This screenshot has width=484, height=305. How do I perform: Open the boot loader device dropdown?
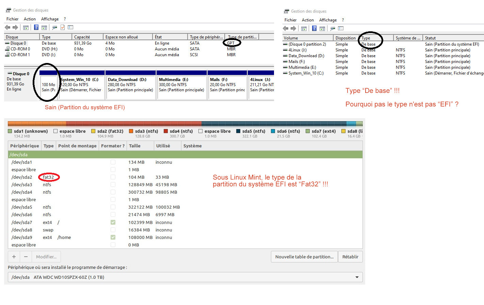click(x=357, y=277)
